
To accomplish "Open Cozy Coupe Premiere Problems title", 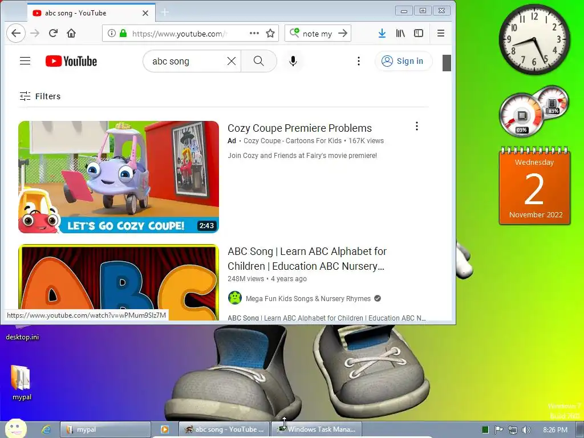I will (299, 128).
